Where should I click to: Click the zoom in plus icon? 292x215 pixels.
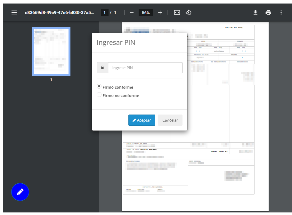pos(160,12)
